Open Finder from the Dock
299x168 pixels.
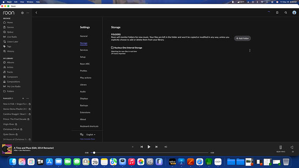pos(13,162)
